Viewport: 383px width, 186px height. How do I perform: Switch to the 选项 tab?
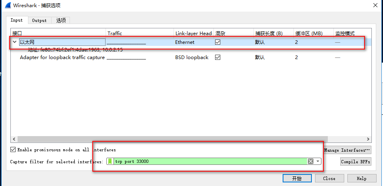click(61, 20)
